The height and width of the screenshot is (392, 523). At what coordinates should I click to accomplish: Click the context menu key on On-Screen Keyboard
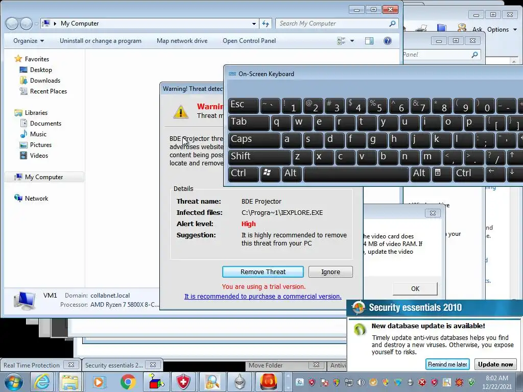pos(442,174)
